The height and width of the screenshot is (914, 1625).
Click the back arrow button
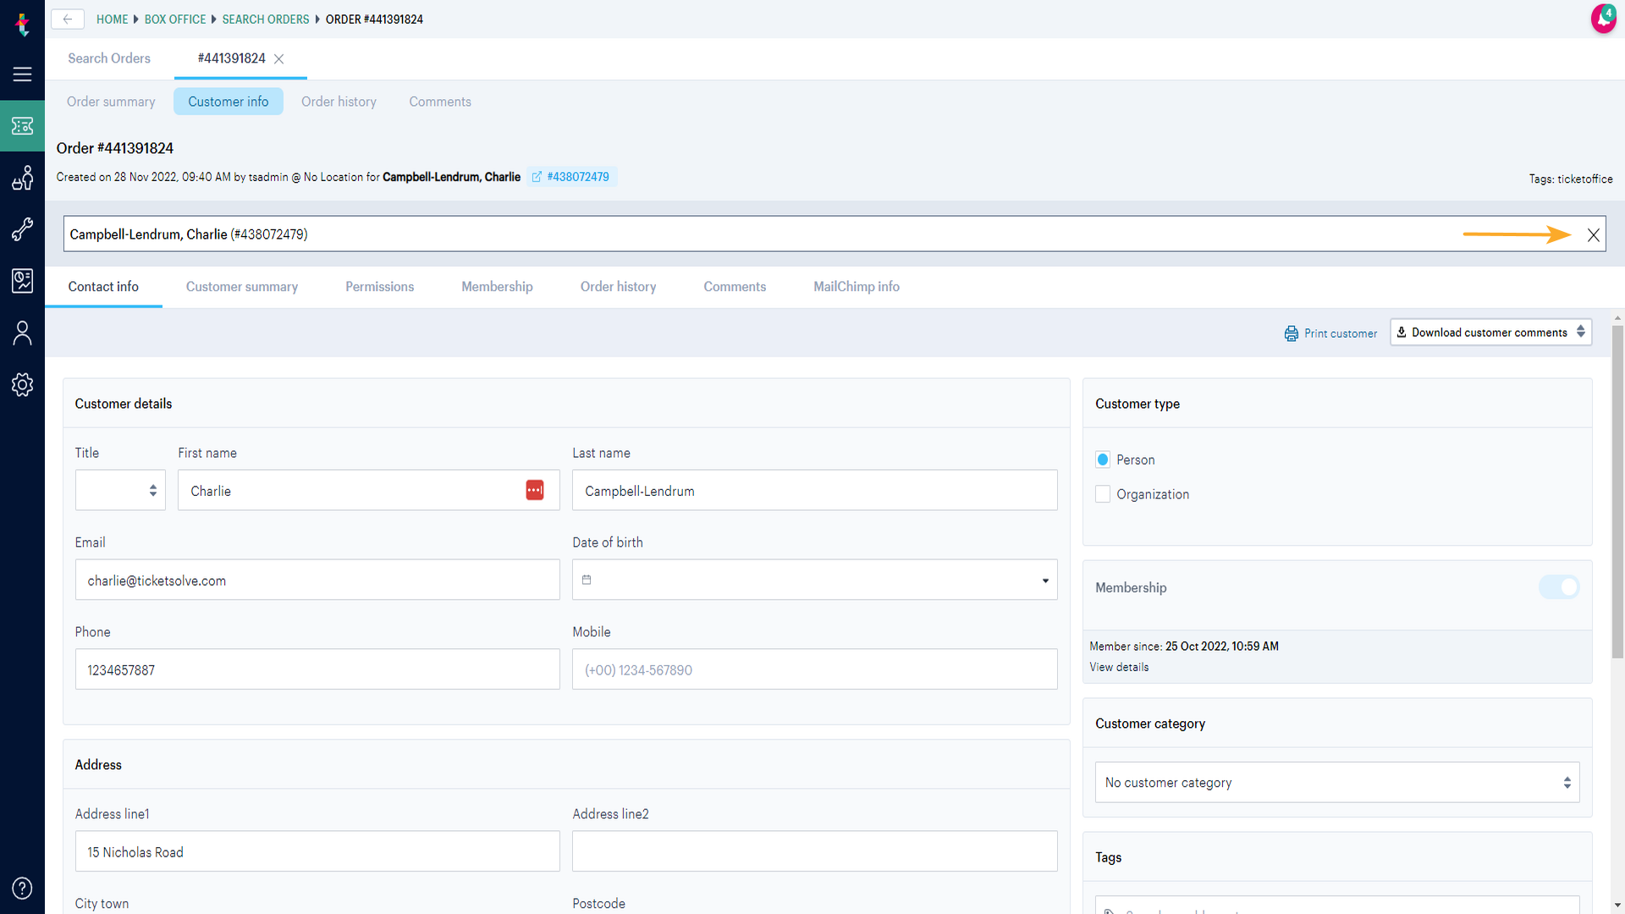click(68, 19)
